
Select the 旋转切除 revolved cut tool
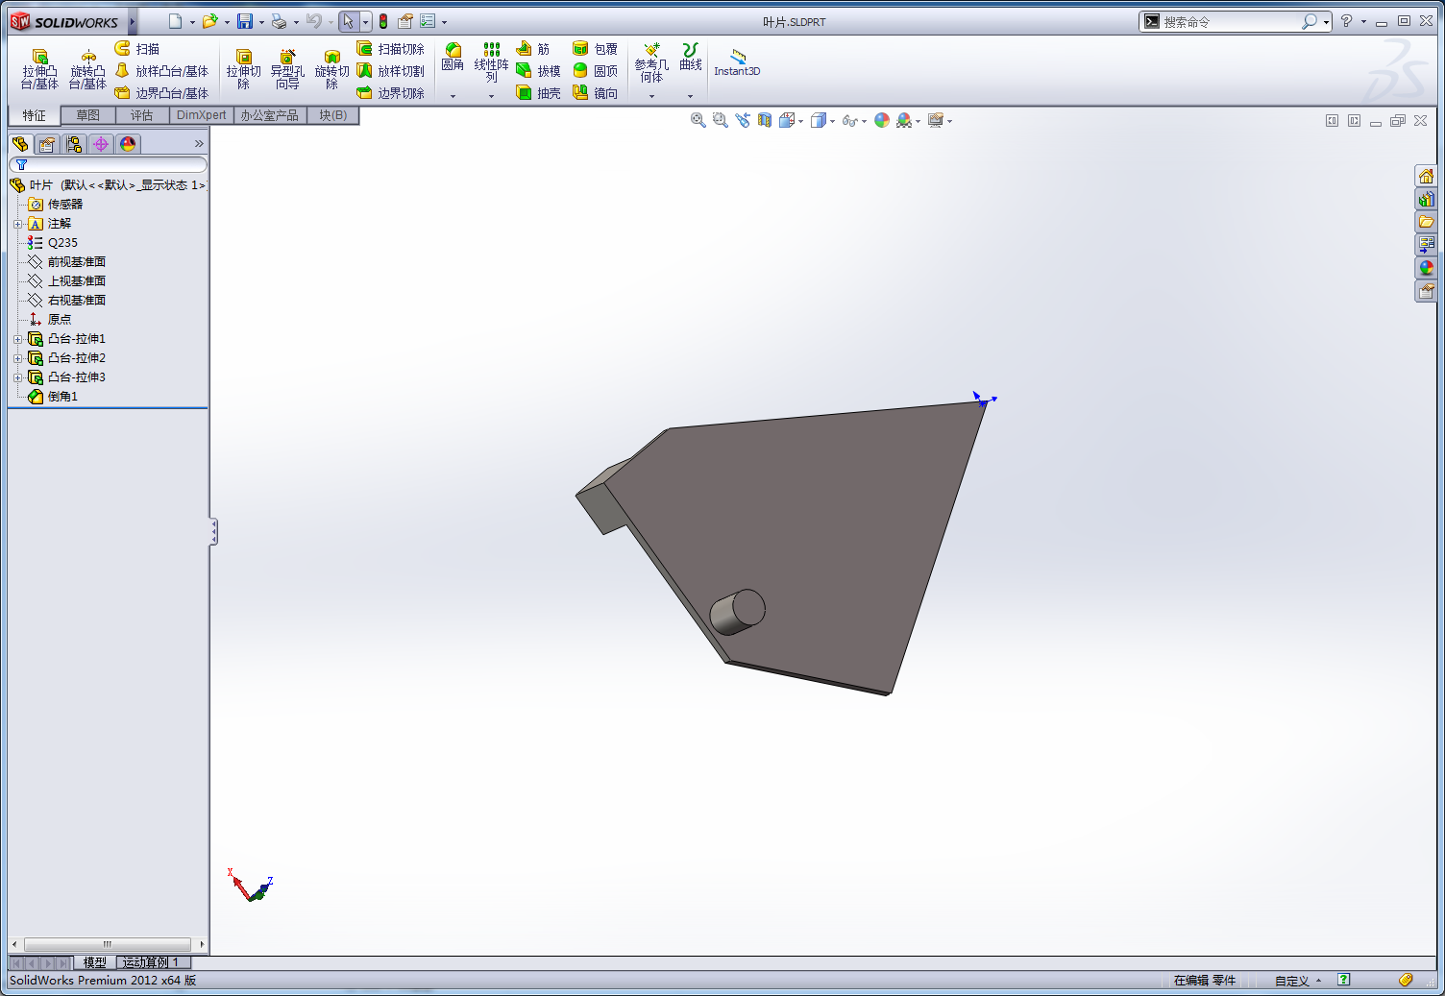click(332, 70)
